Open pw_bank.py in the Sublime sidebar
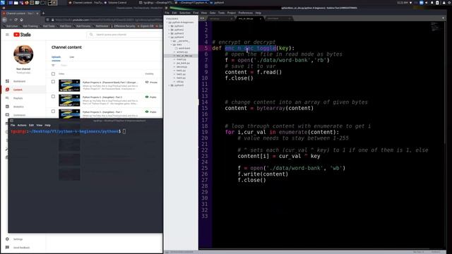The image size is (452, 254). (x=183, y=63)
